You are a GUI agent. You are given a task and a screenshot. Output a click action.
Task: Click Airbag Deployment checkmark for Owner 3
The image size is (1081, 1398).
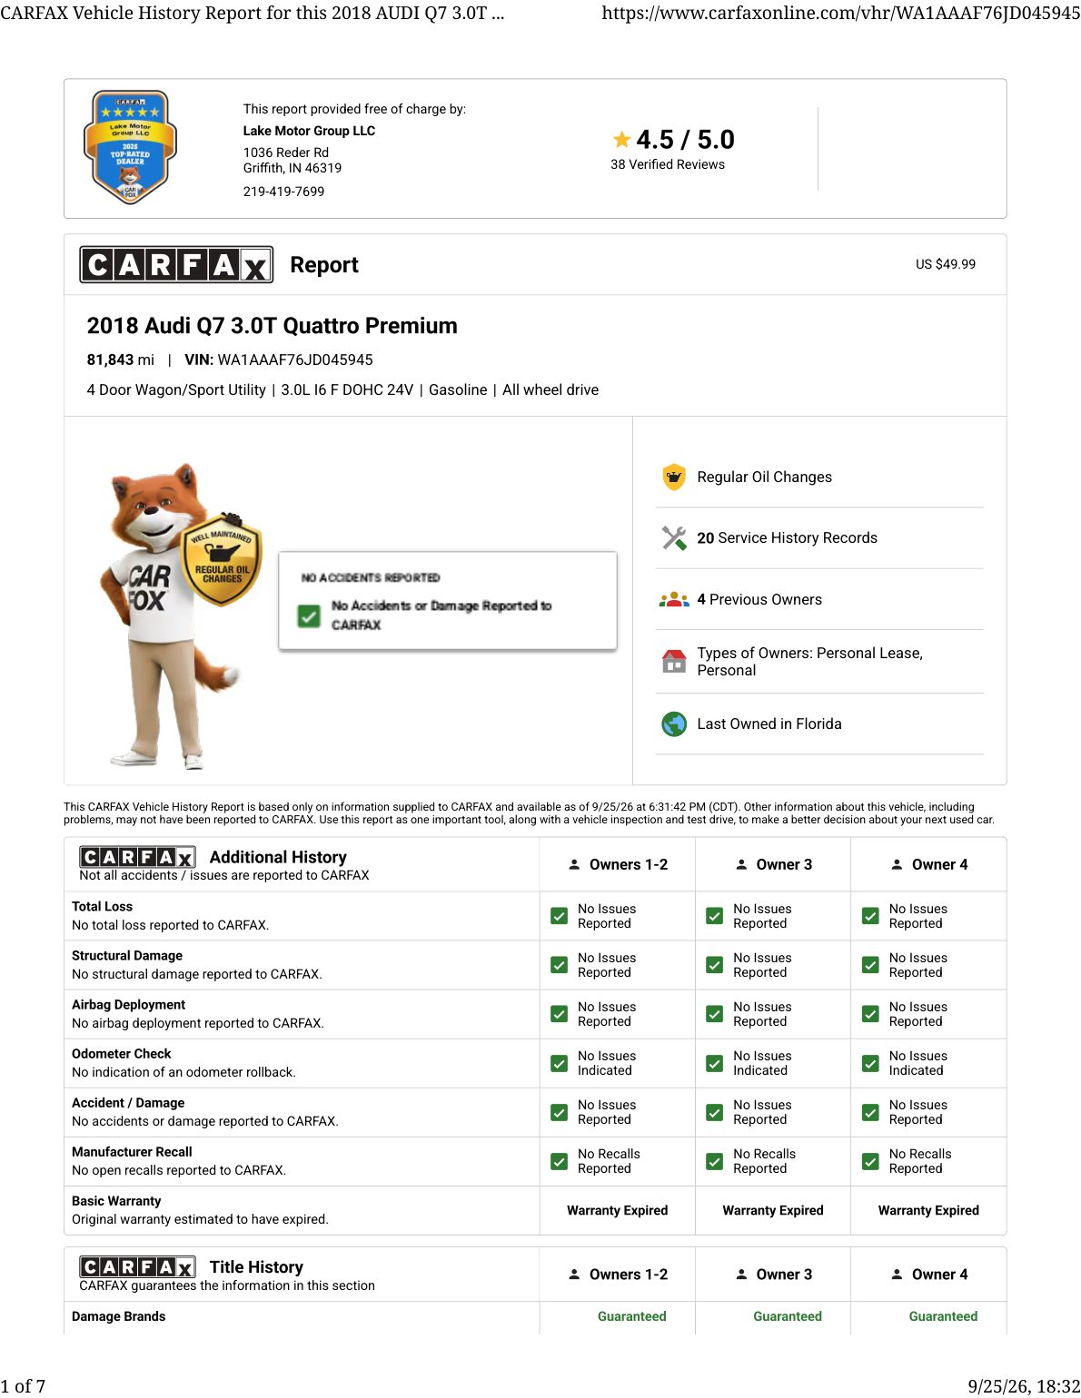[x=715, y=1014]
